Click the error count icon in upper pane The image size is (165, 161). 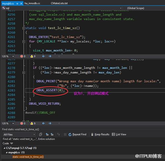click(21, 56)
